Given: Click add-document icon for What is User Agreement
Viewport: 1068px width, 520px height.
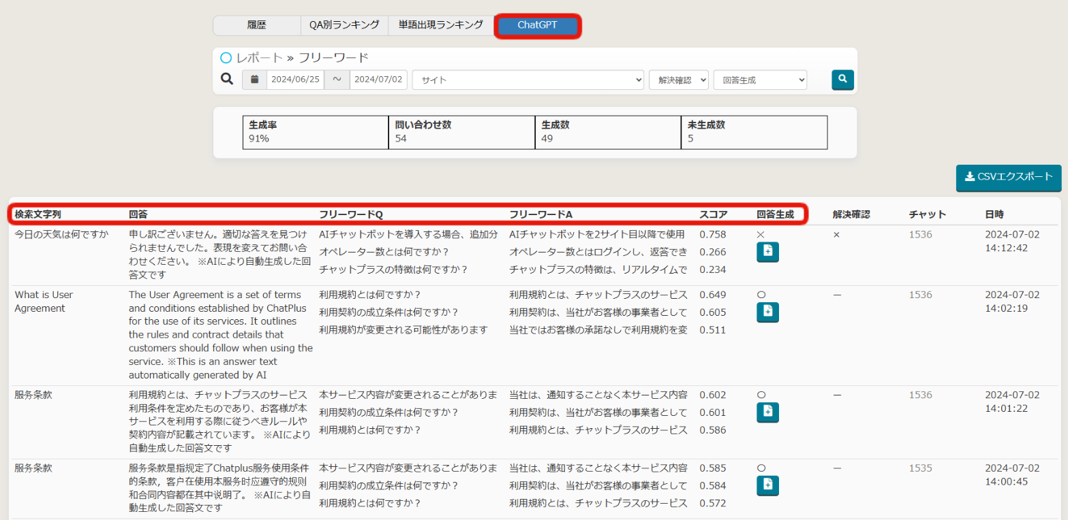Looking at the screenshot, I should click(x=767, y=312).
